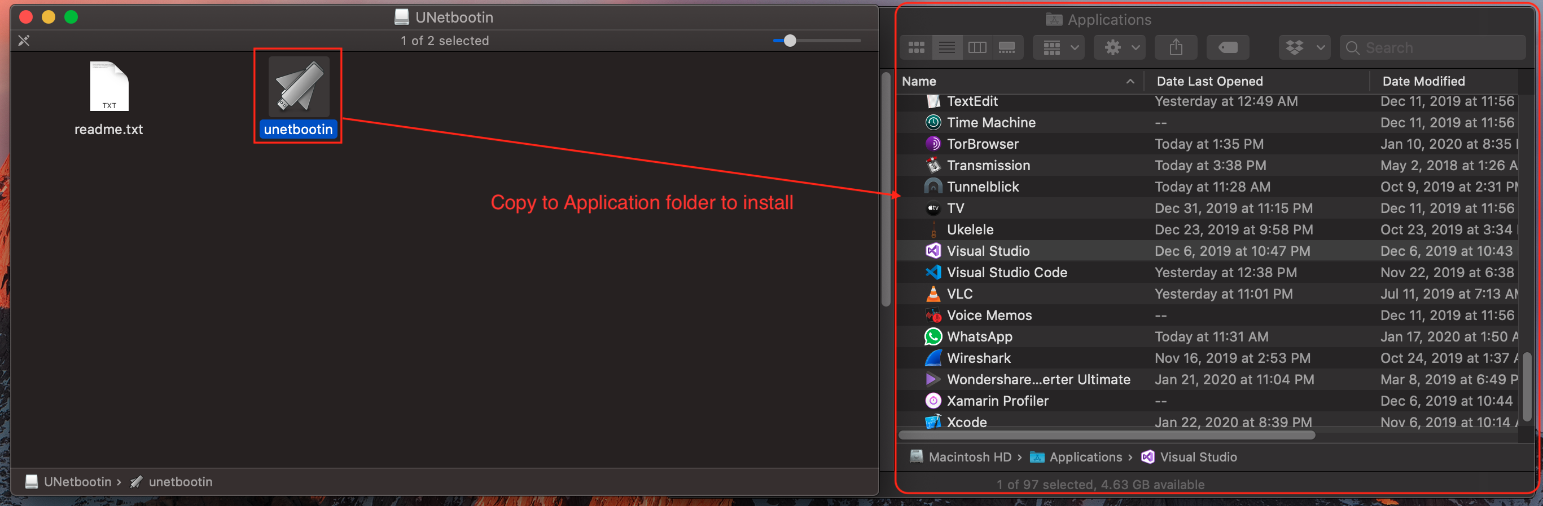Click the Ukelele row name
The height and width of the screenshot is (506, 1543).
pyautogui.click(x=970, y=230)
